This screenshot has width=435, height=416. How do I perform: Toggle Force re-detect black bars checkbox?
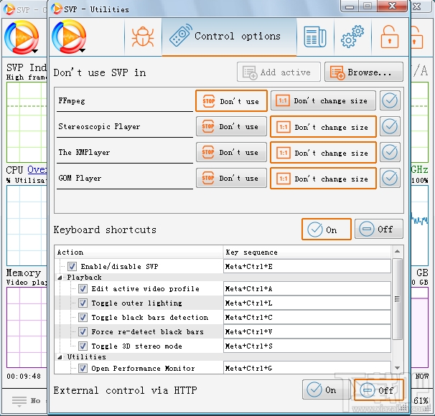[x=83, y=332]
